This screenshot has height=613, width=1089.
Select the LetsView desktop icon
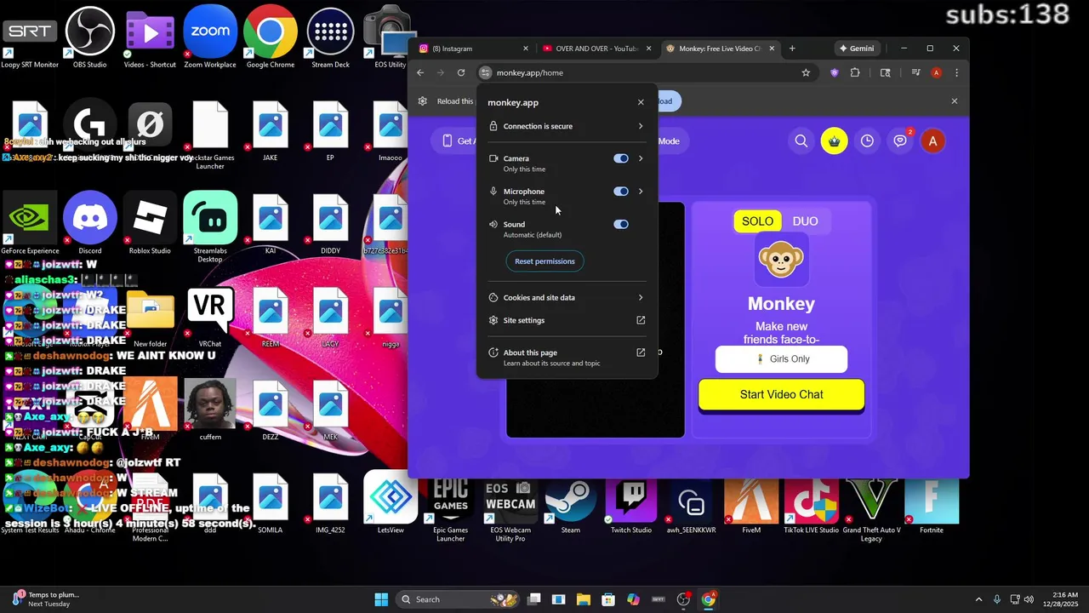[391, 502]
